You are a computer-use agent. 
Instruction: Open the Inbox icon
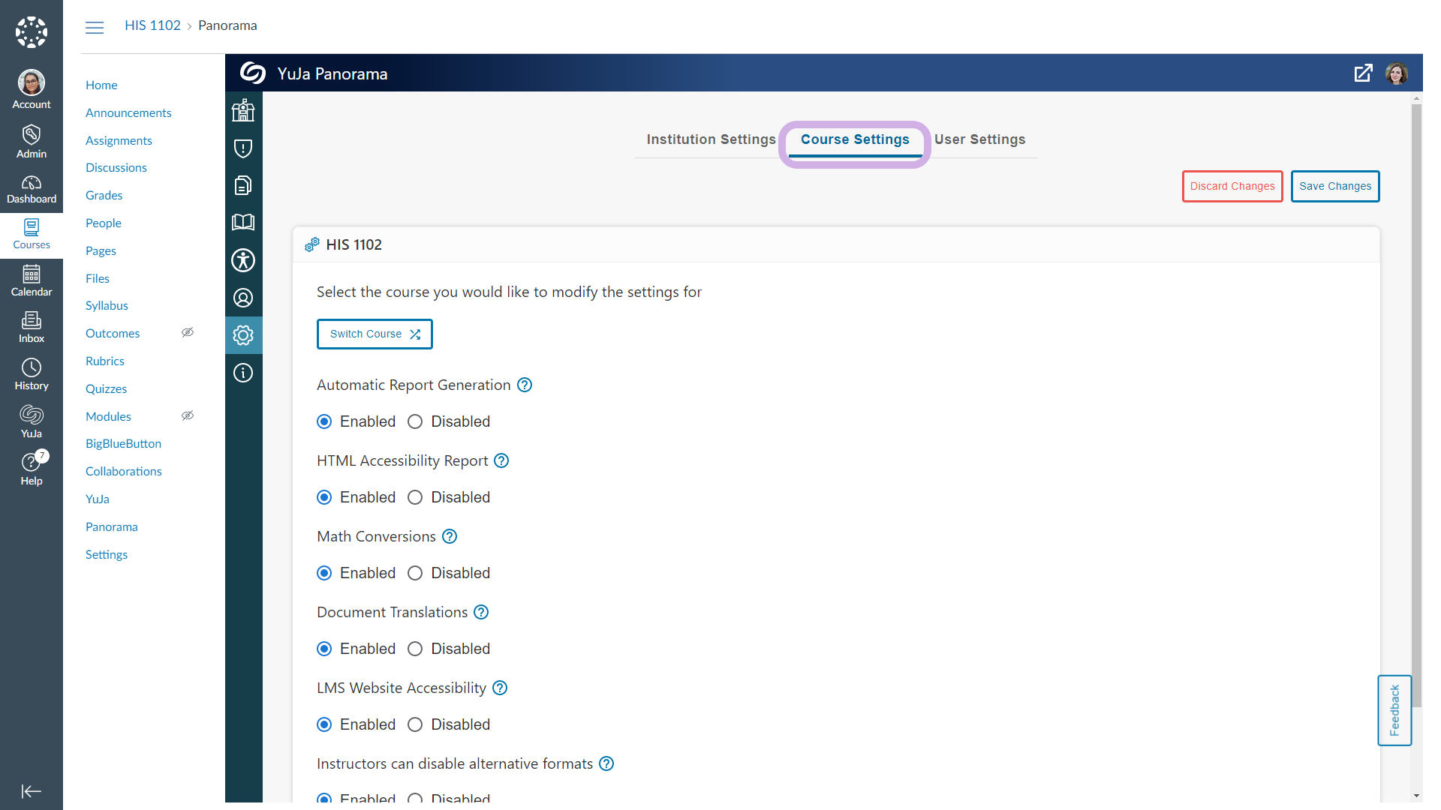[x=32, y=328]
